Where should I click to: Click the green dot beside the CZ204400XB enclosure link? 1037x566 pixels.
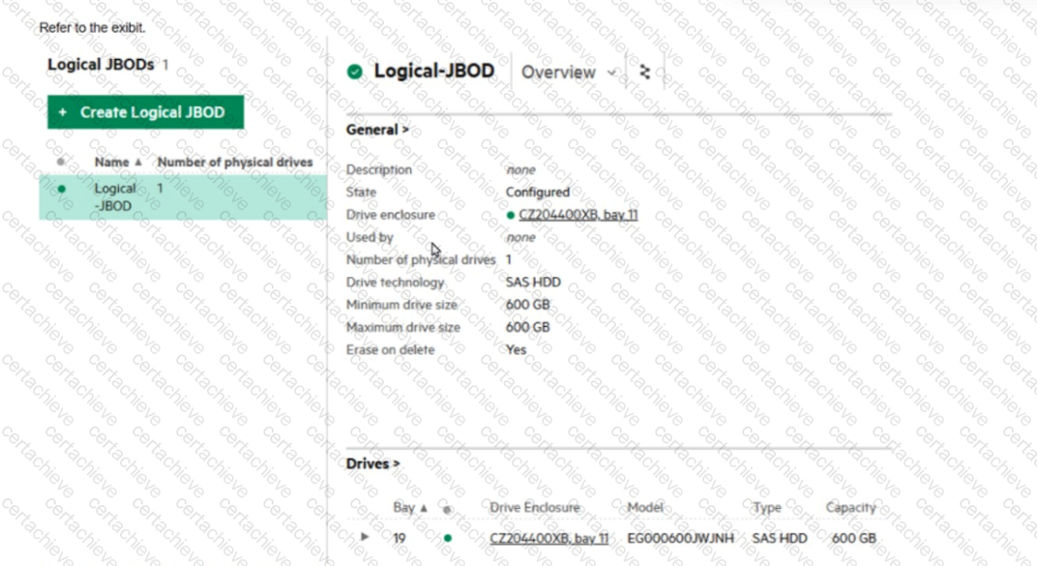coord(510,214)
